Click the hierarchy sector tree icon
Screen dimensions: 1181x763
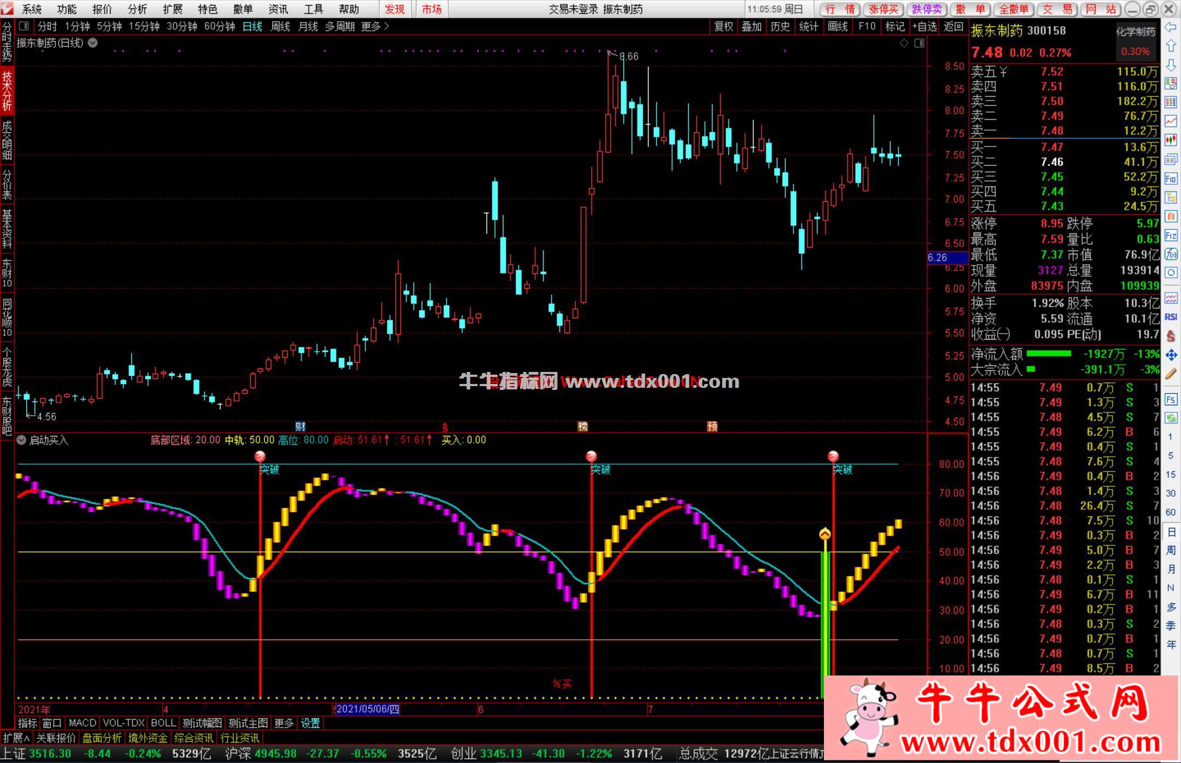tap(1171, 197)
